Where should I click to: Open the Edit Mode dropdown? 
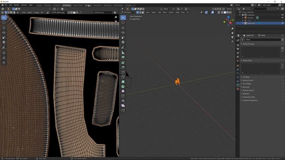pos(128,12)
